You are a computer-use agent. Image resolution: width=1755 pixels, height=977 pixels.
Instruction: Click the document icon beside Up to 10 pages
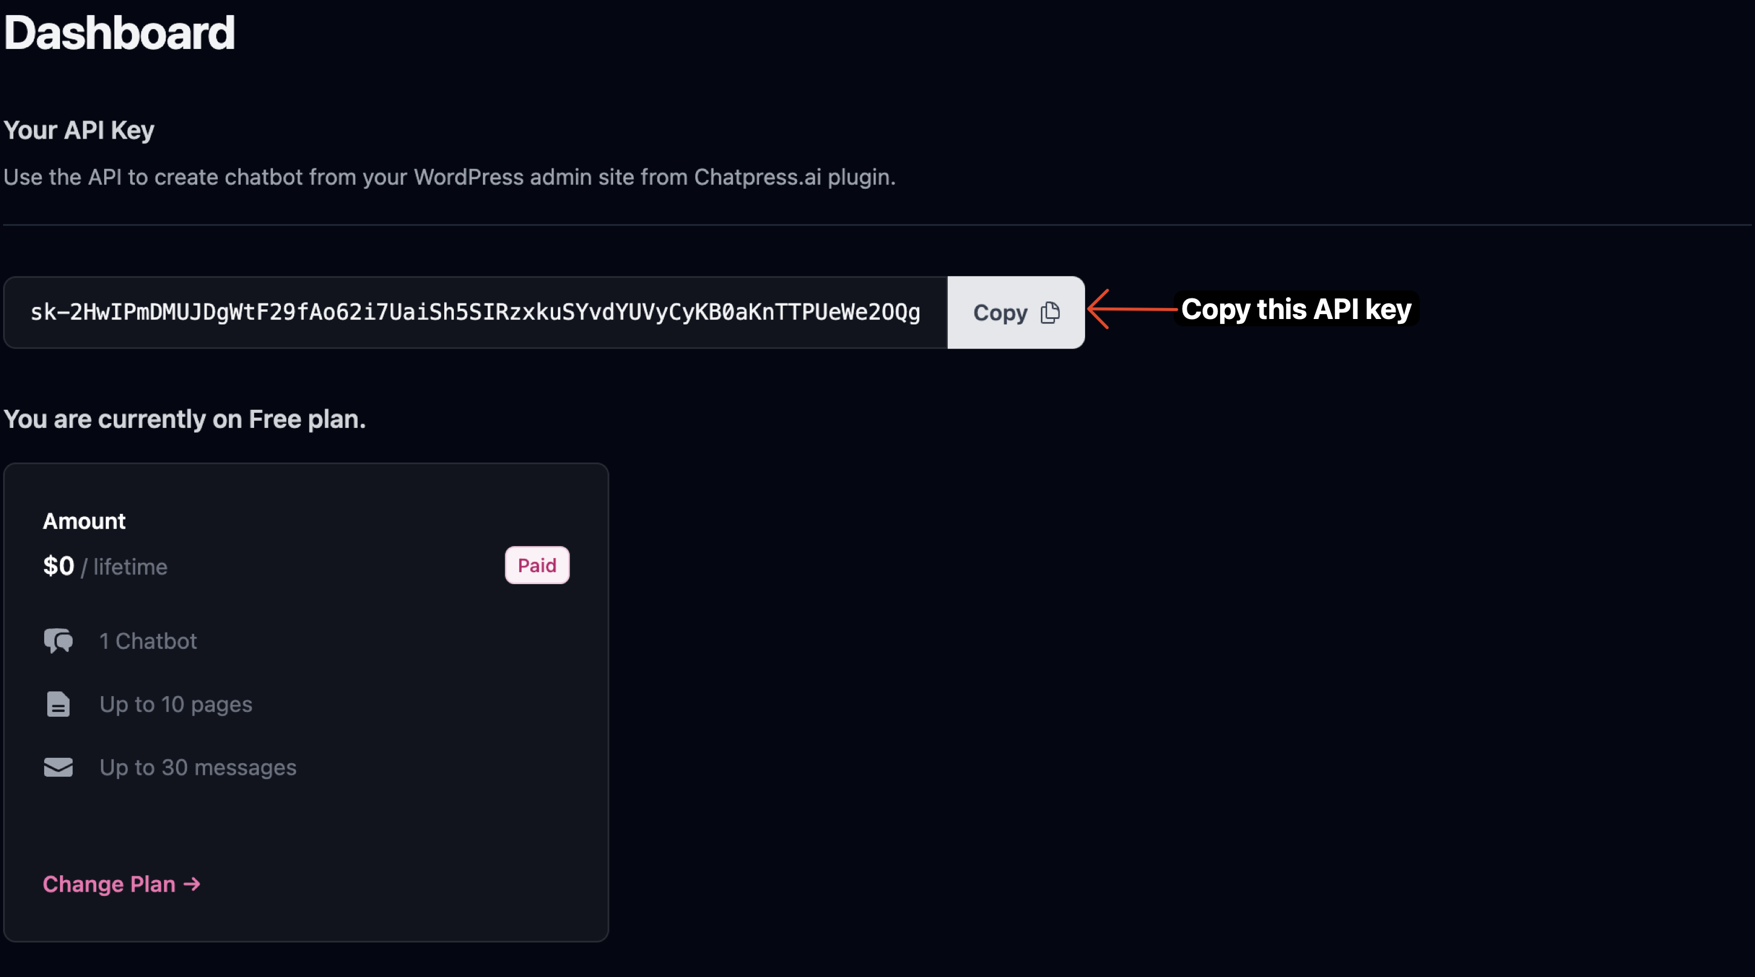click(58, 705)
